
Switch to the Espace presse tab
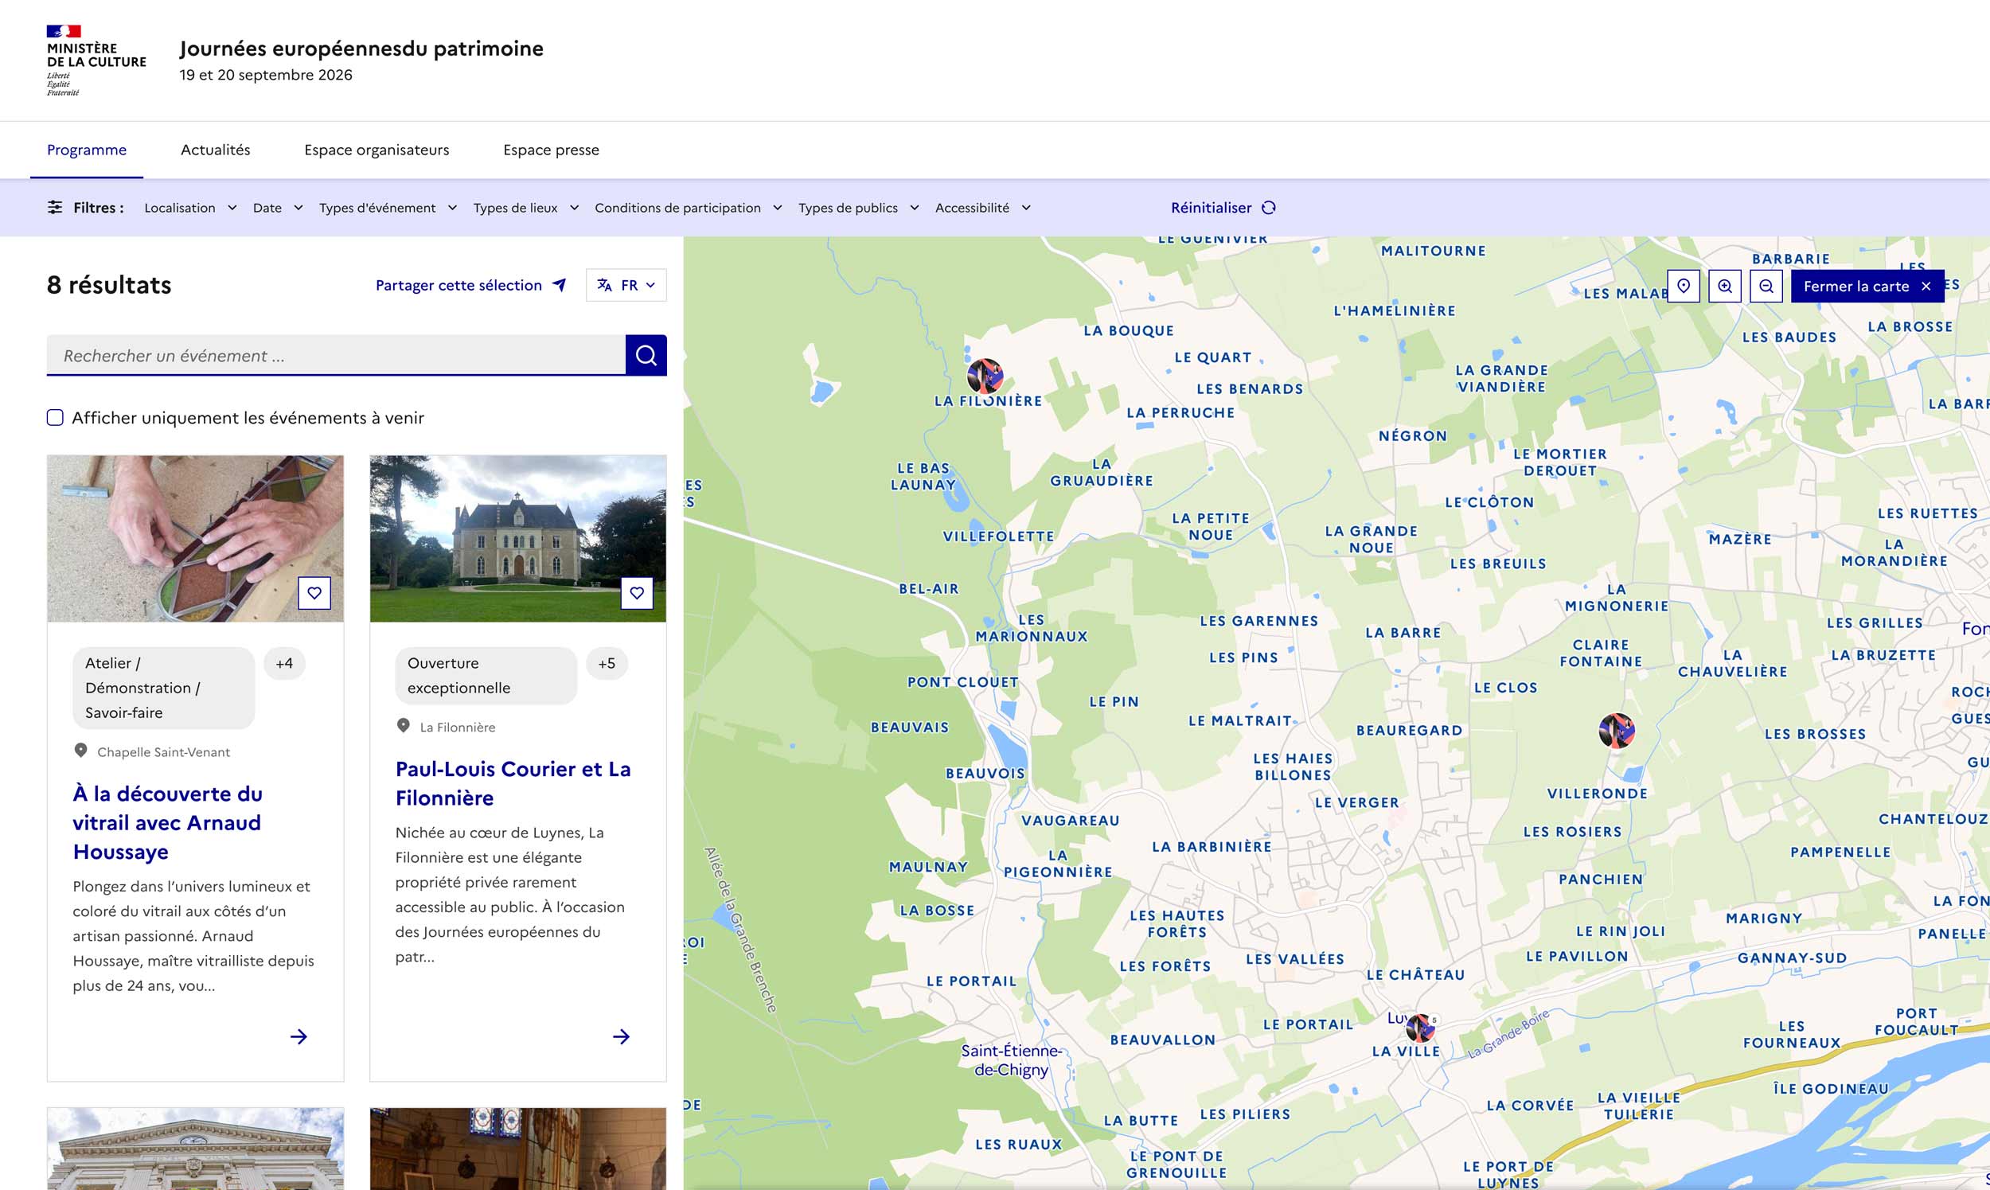pos(552,150)
